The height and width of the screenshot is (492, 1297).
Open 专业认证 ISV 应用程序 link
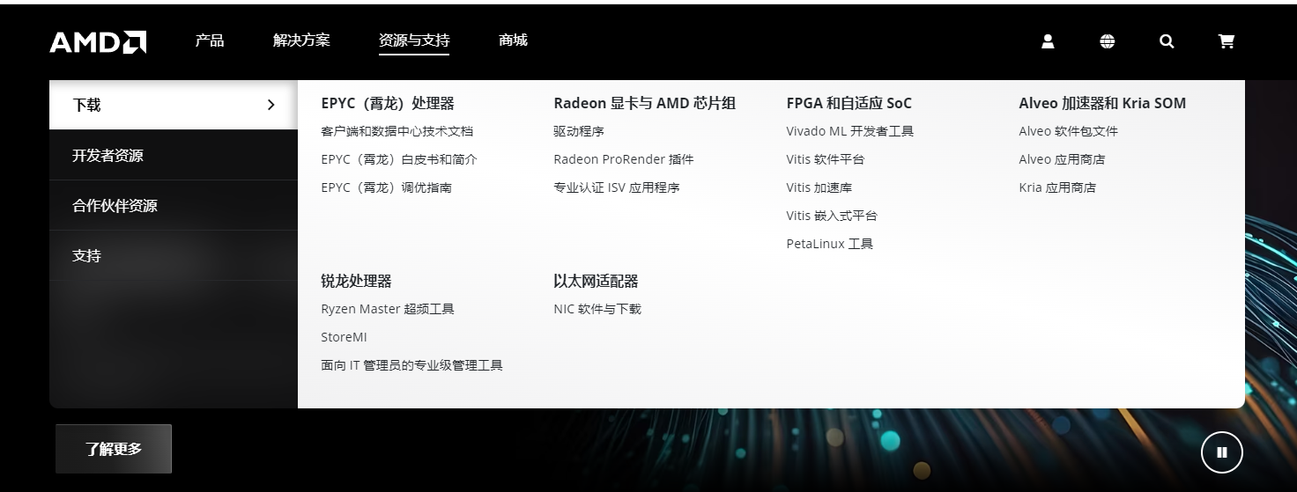pyautogui.click(x=617, y=187)
